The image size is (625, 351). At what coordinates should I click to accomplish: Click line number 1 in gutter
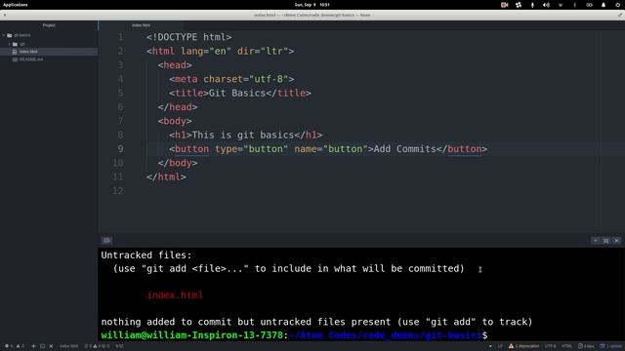pyautogui.click(x=120, y=37)
